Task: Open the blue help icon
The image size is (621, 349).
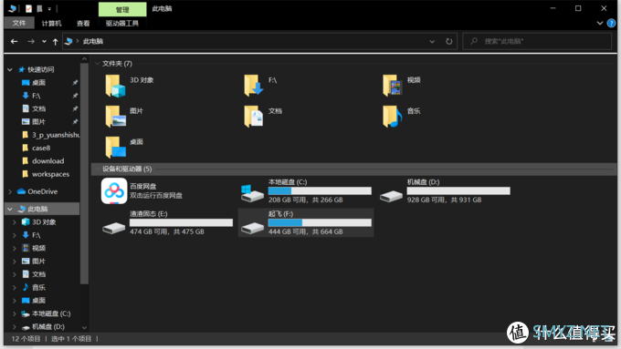Action: tap(611, 24)
